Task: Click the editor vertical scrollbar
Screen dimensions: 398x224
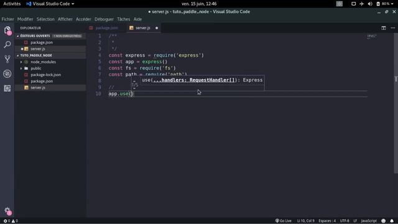Action: point(396,103)
